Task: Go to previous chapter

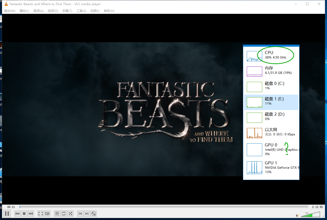Action: coord(80,213)
